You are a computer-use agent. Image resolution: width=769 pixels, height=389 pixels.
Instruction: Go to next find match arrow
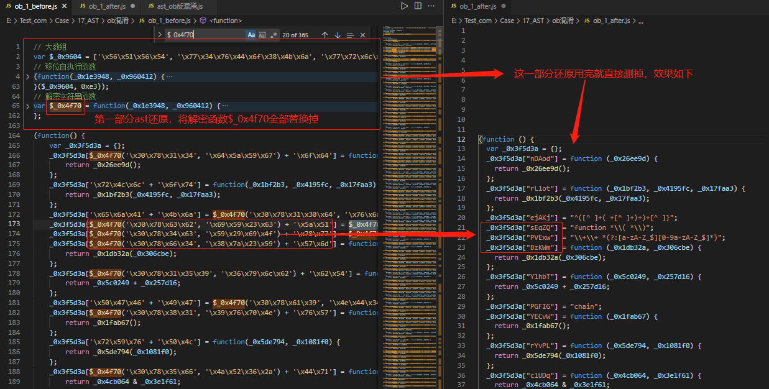pyautogui.click(x=338, y=35)
